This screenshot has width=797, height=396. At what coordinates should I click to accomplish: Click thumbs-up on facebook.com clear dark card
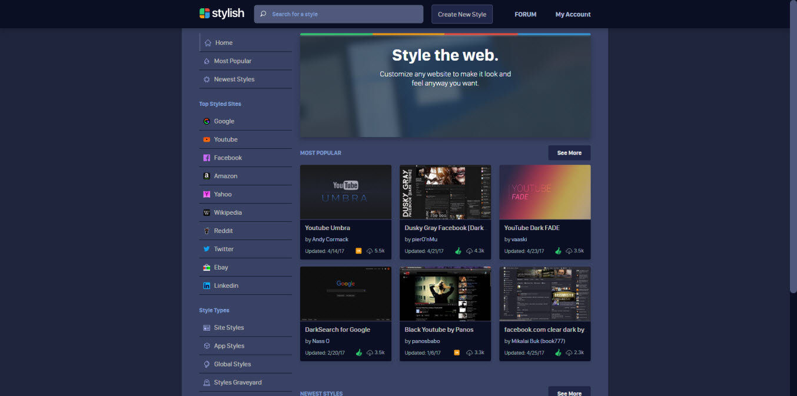point(558,352)
